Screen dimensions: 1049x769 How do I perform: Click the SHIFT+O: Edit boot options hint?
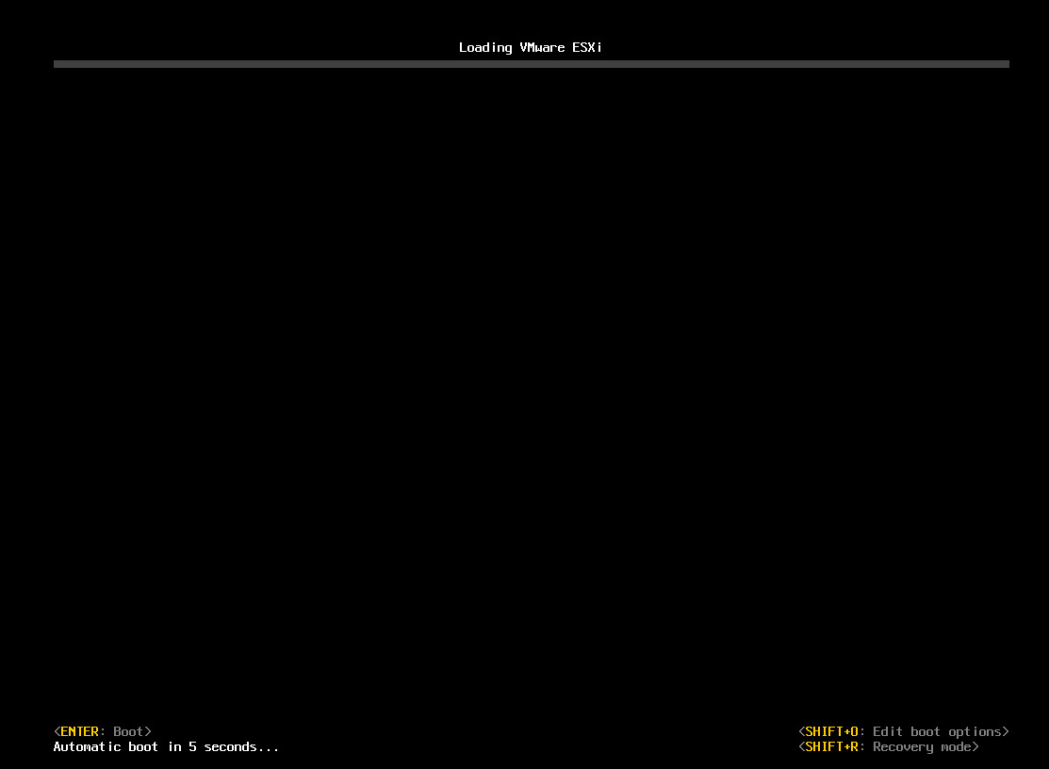(904, 731)
